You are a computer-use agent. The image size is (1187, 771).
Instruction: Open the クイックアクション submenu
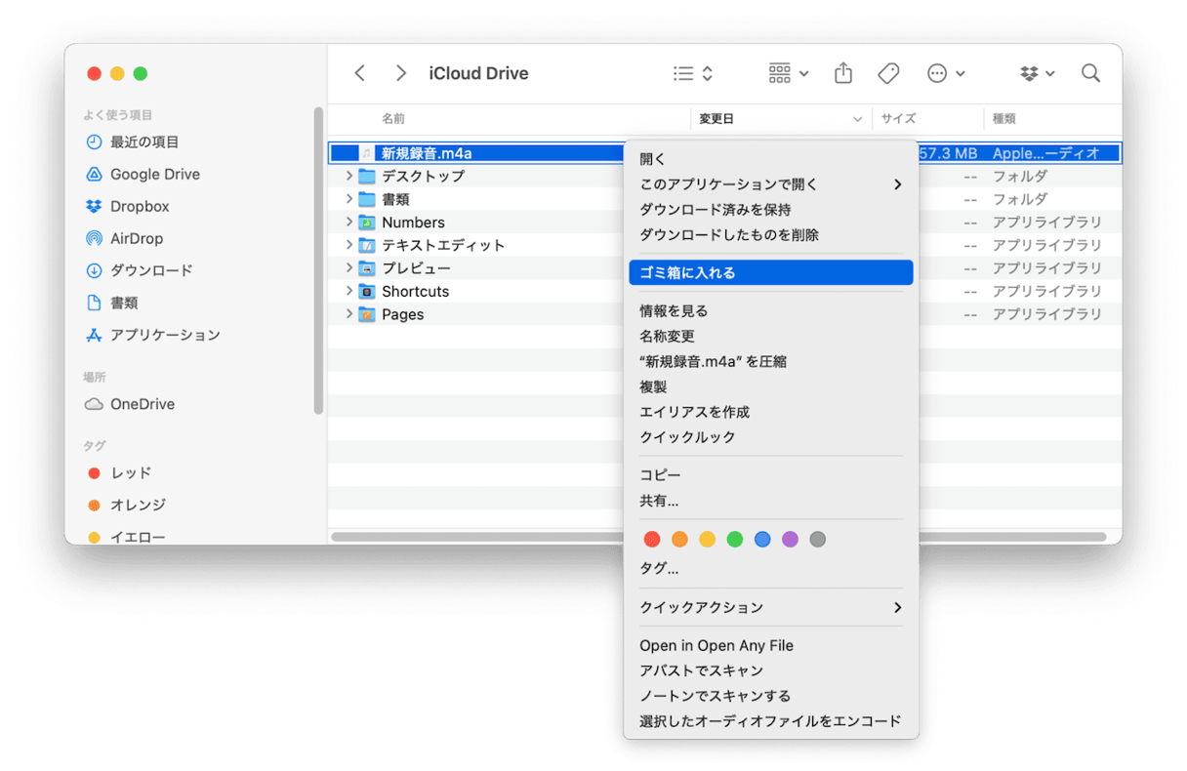[x=771, y=608]
